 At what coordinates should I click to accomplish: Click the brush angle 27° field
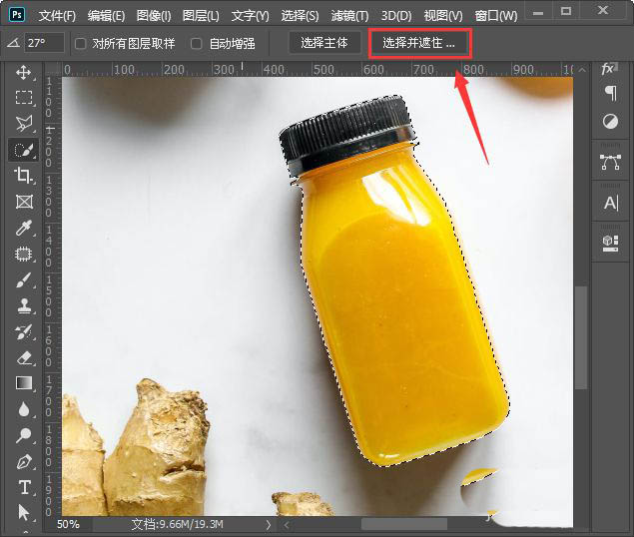44,43
